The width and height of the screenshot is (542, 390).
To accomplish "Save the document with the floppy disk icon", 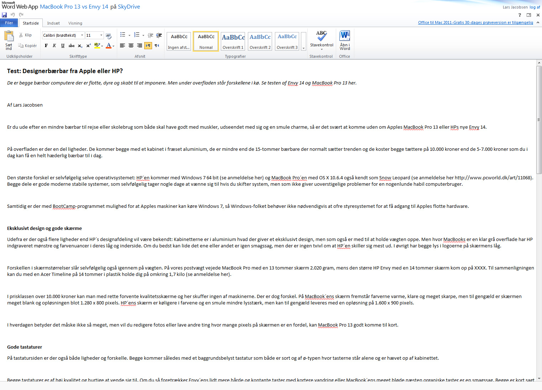I will (x=4, y=15).
